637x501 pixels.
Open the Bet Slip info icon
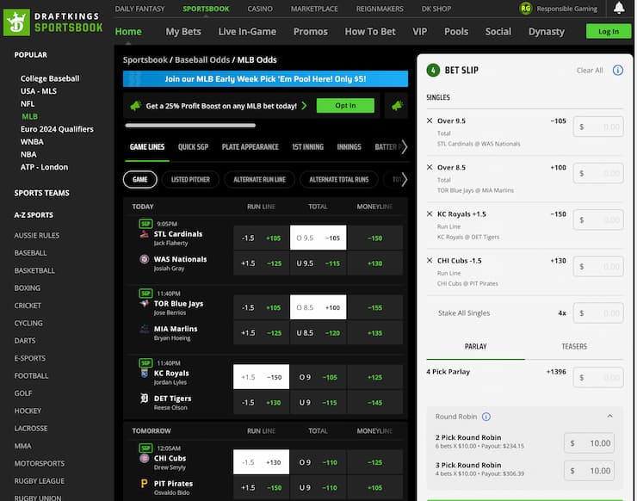tap(618, 71)
